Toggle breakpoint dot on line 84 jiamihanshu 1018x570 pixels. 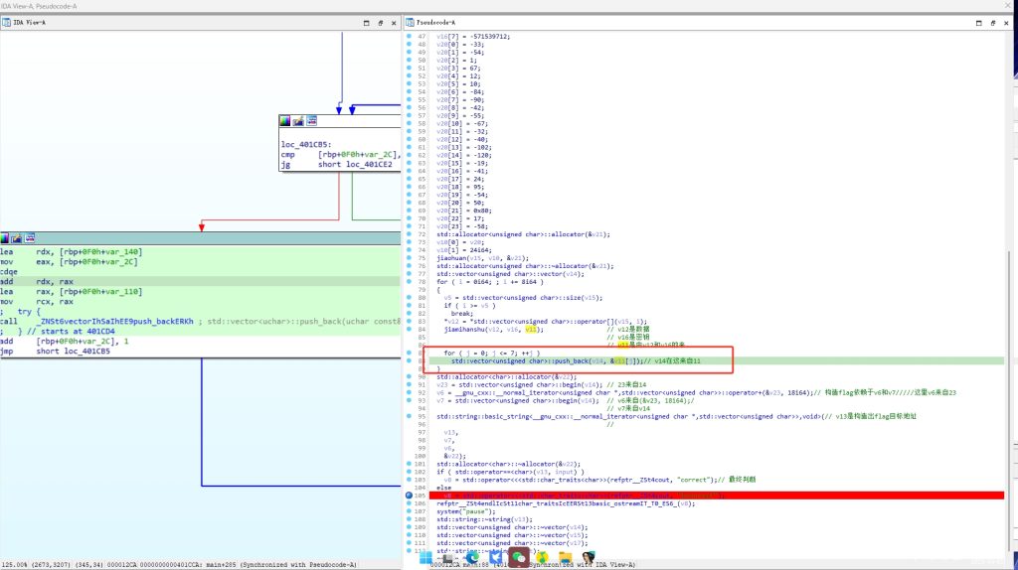click(409, 330)
